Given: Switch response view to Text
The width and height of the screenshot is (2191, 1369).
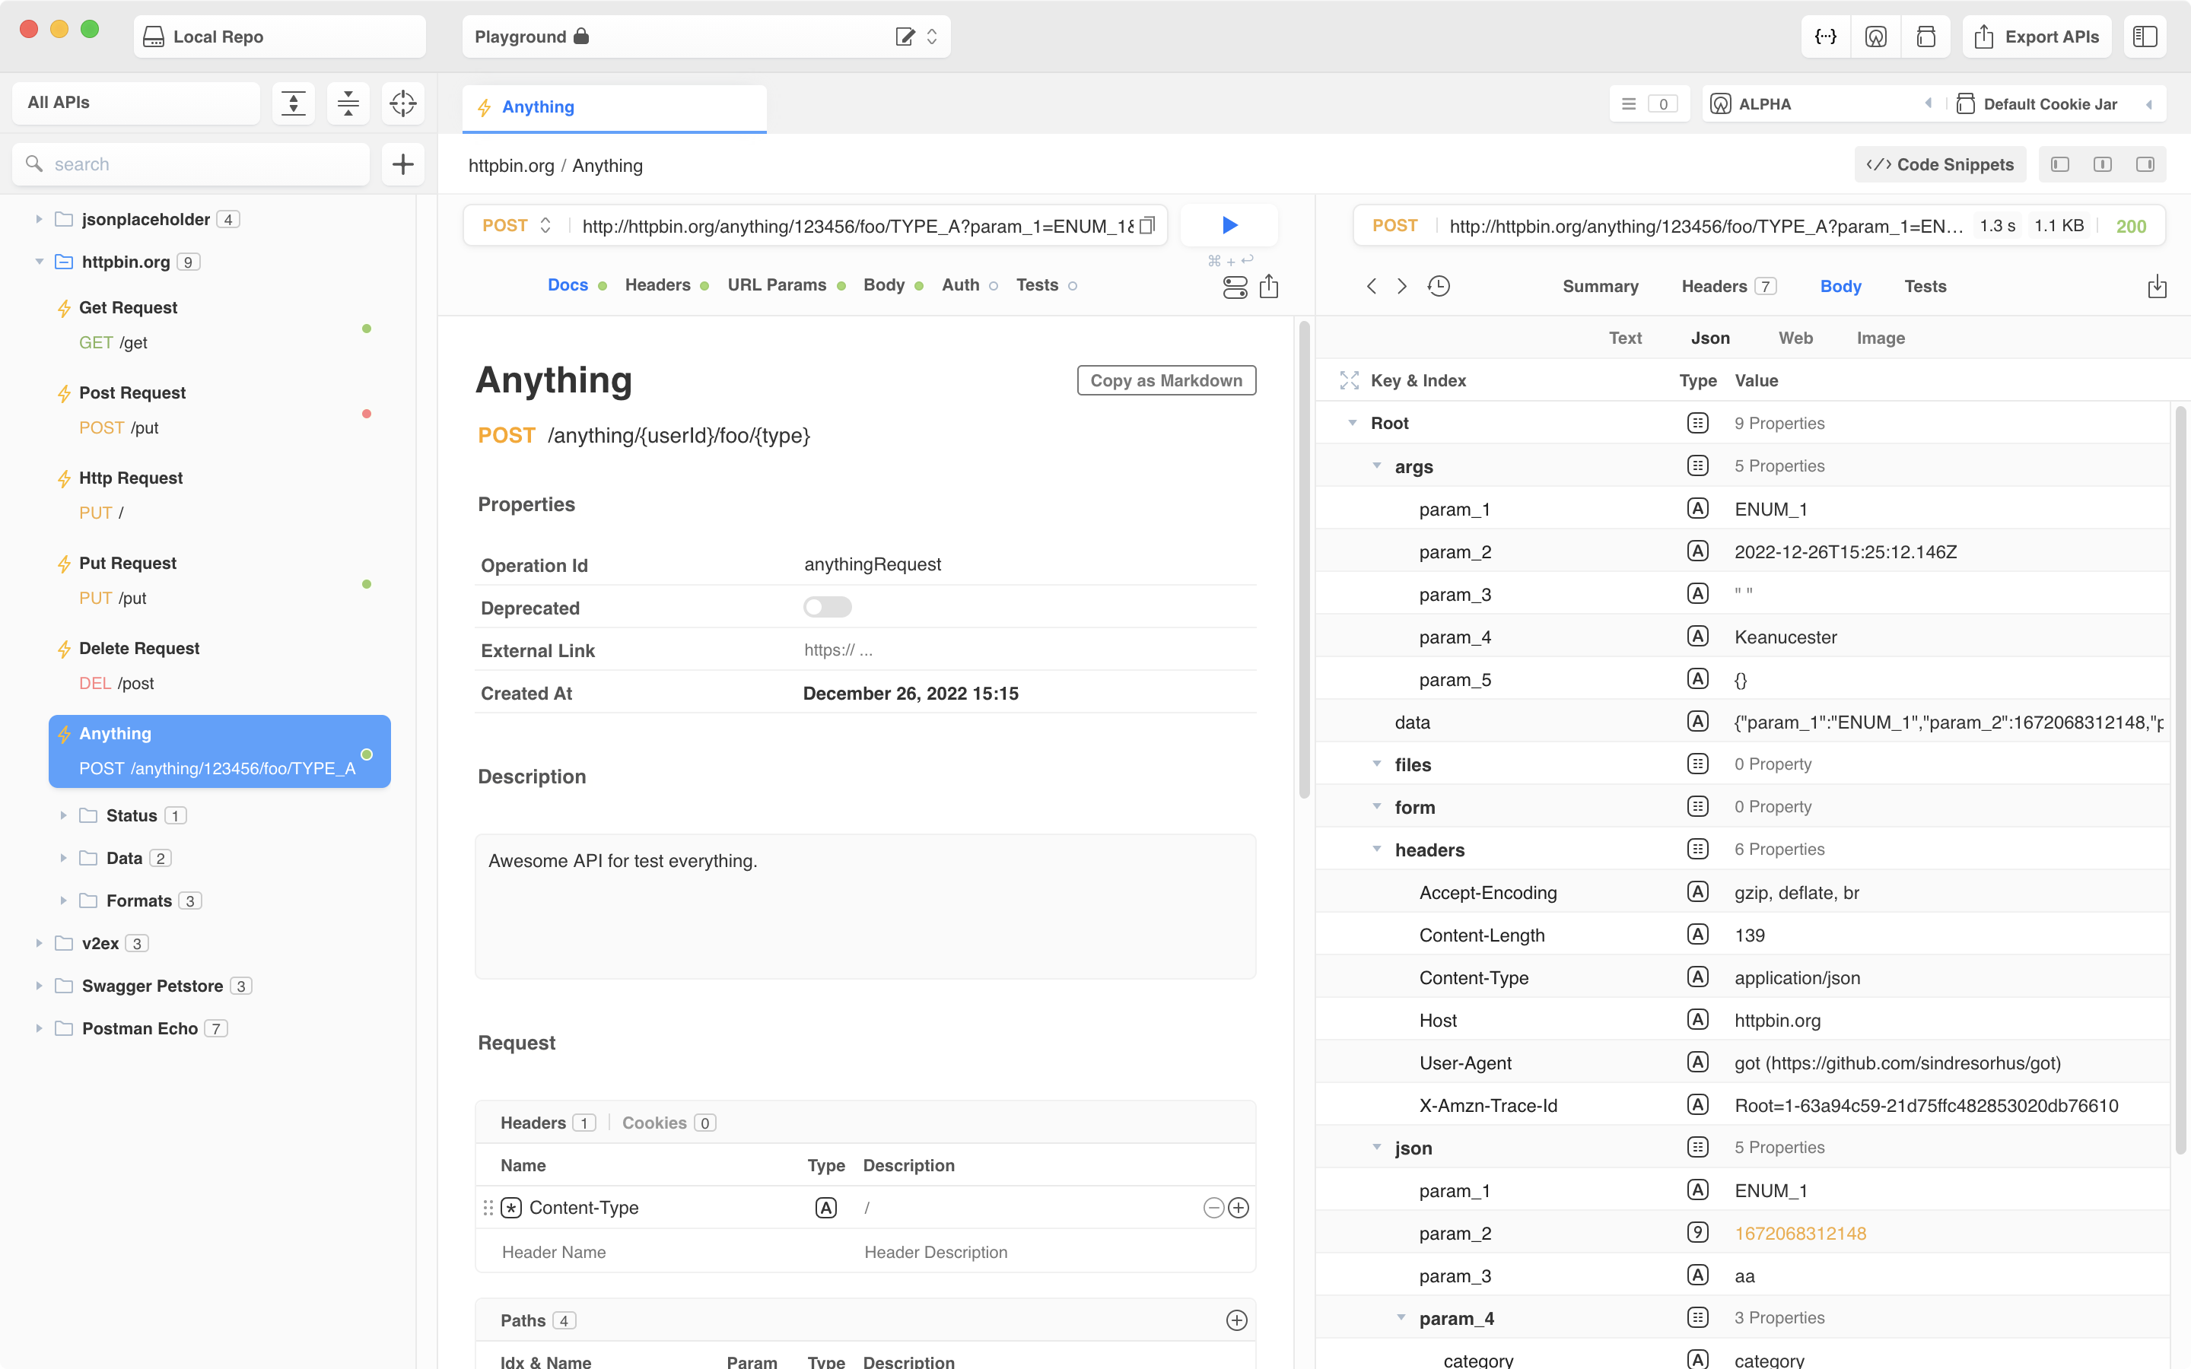Looking at the screenshot, I should tap(1625, 338).
